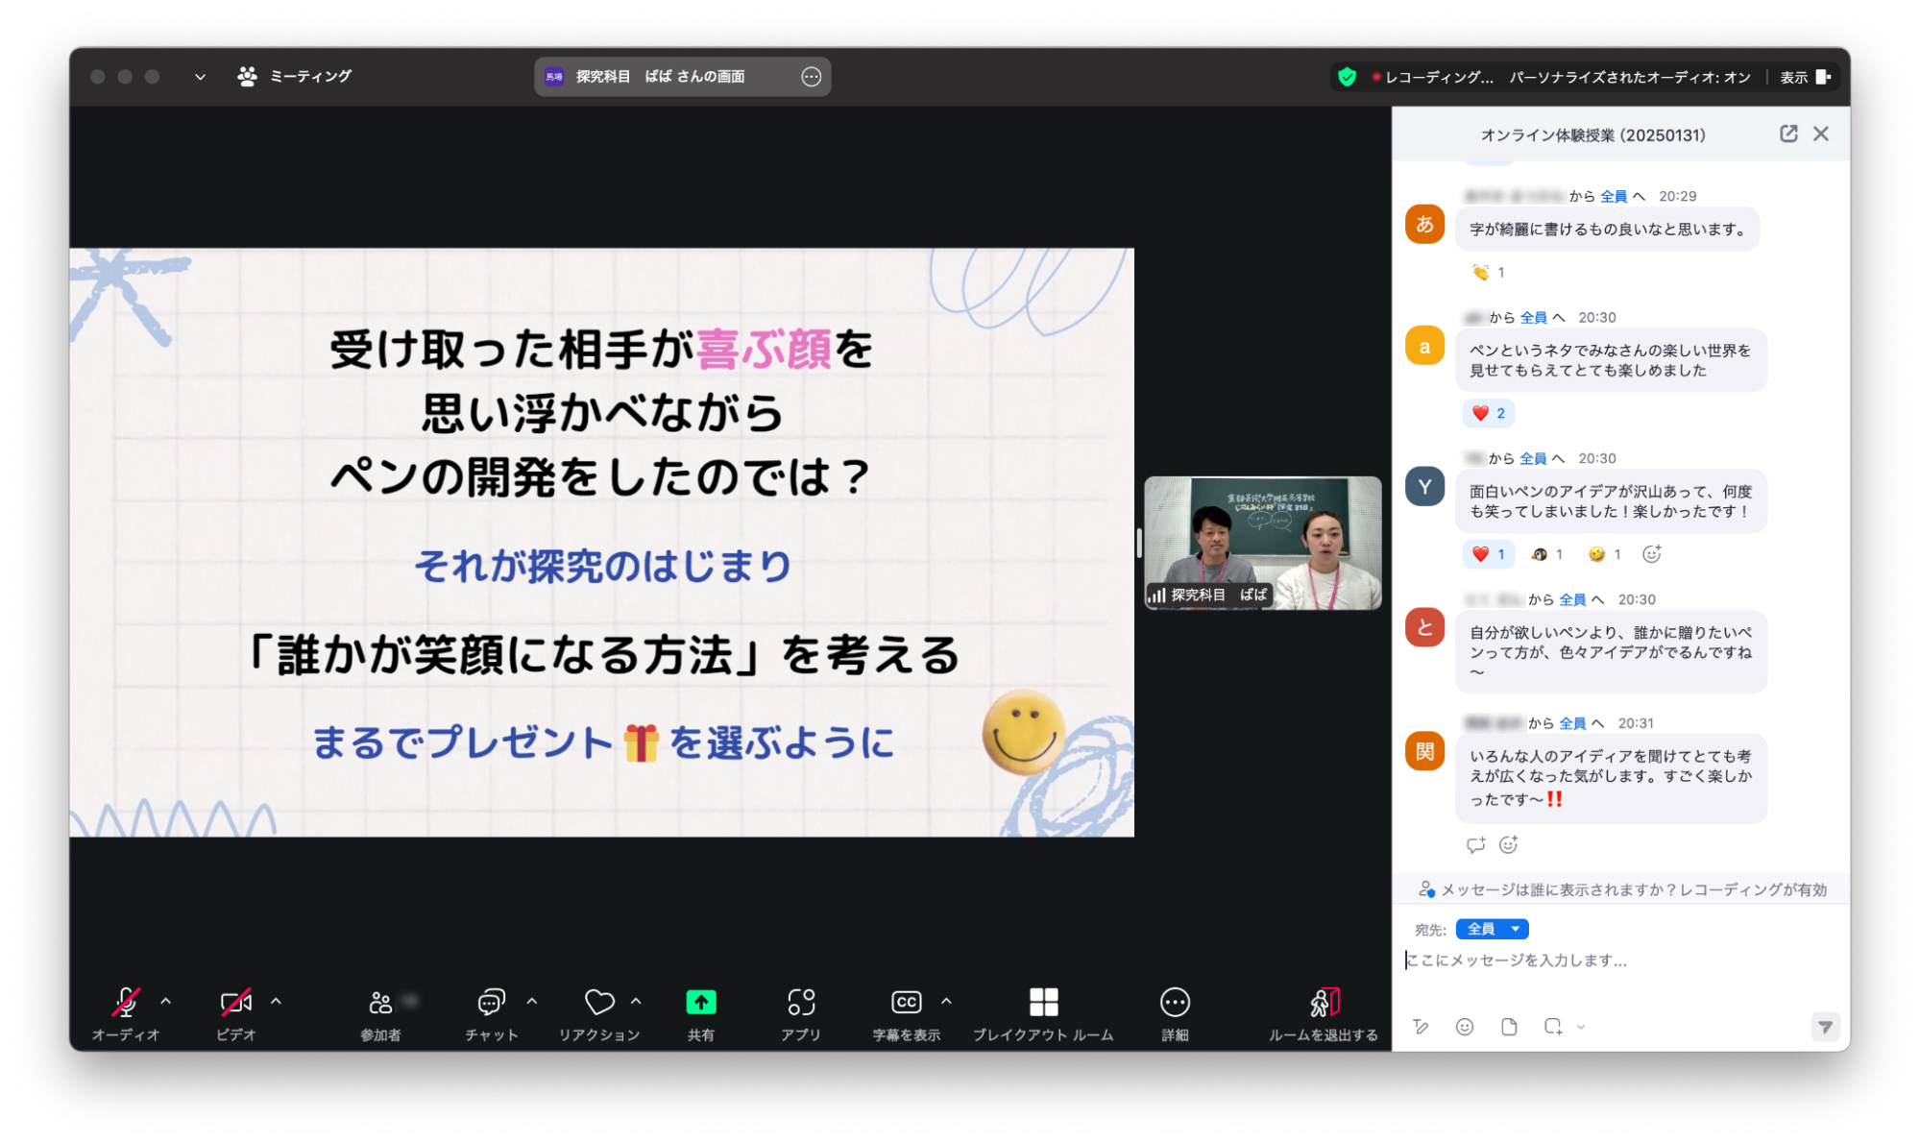
Task: Toggle the clap reaction under 字が綺麗 message
Action: click(x=1488, y=273)
